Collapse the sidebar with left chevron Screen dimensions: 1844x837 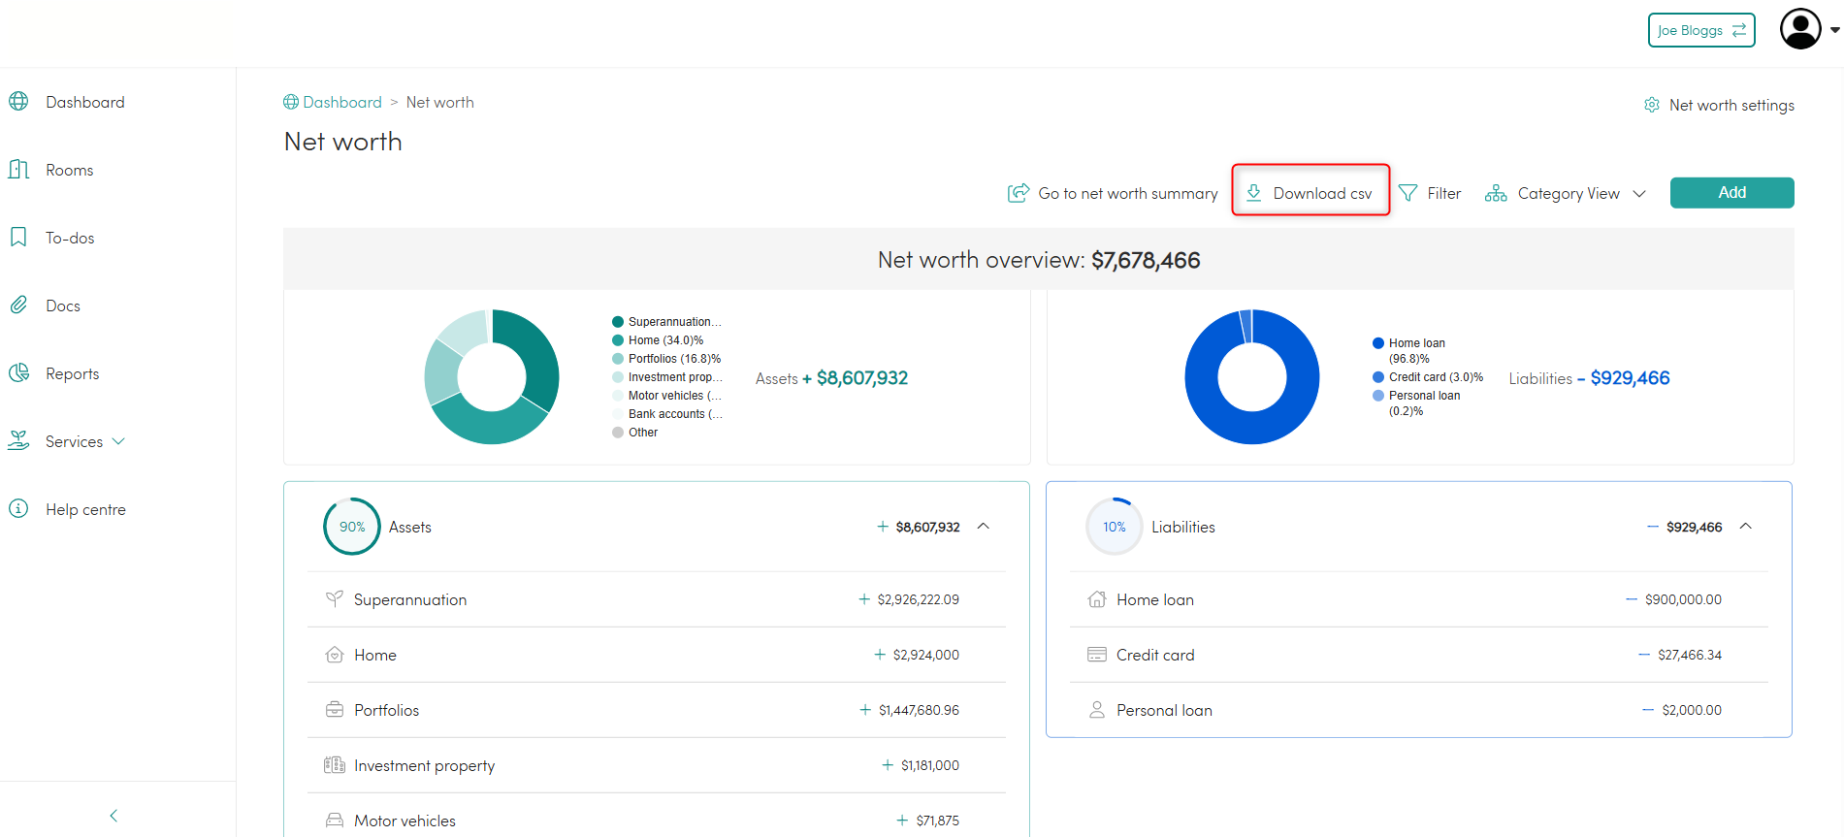113,815
